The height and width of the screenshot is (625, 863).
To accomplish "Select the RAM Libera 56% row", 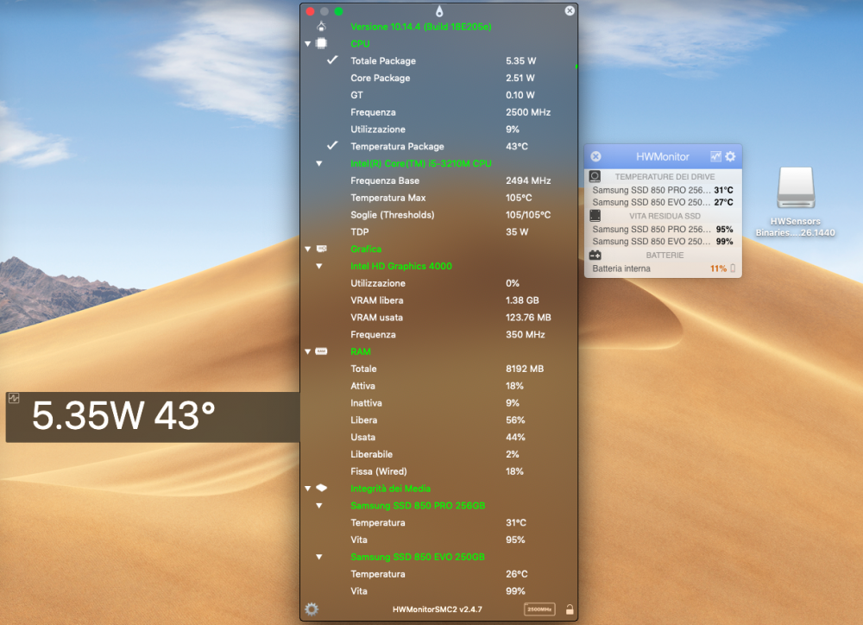I will [x=438, y=420].
